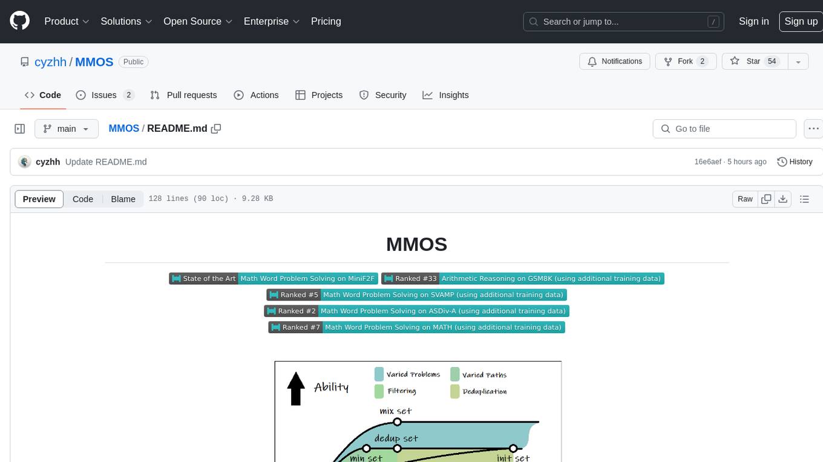The width and height of the screenshot is (823, 462).
Task: Open the Ability diagram image
Action: (x=418, y=412)
